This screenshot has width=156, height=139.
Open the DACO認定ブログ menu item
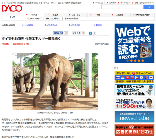[142, 15]
